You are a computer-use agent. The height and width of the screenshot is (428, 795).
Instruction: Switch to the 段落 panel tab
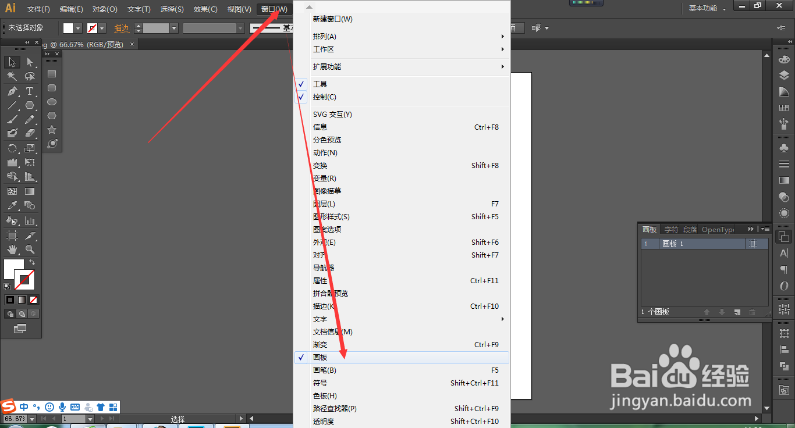pyautogui.click(x=690, y=230)
